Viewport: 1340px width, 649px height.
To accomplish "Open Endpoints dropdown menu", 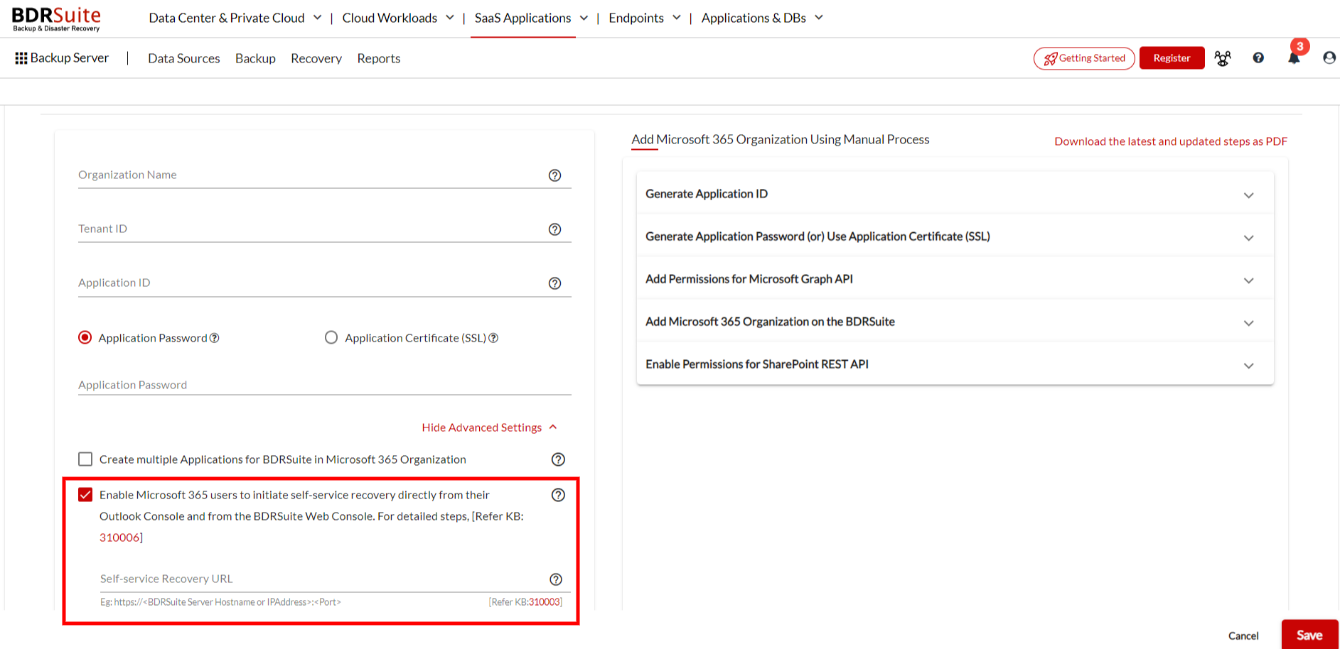I will coord(645,18).
